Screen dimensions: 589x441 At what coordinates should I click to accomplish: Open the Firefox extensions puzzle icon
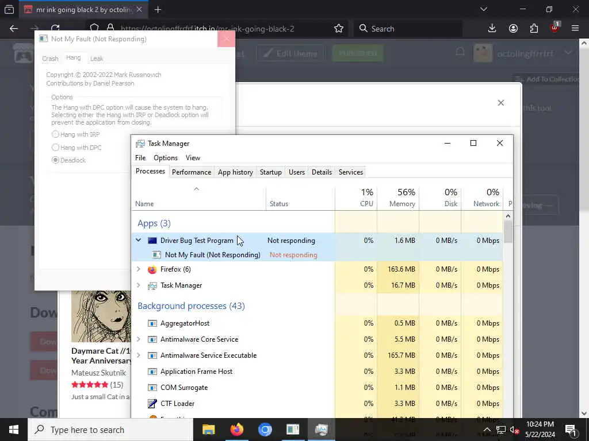click(534, 29)
